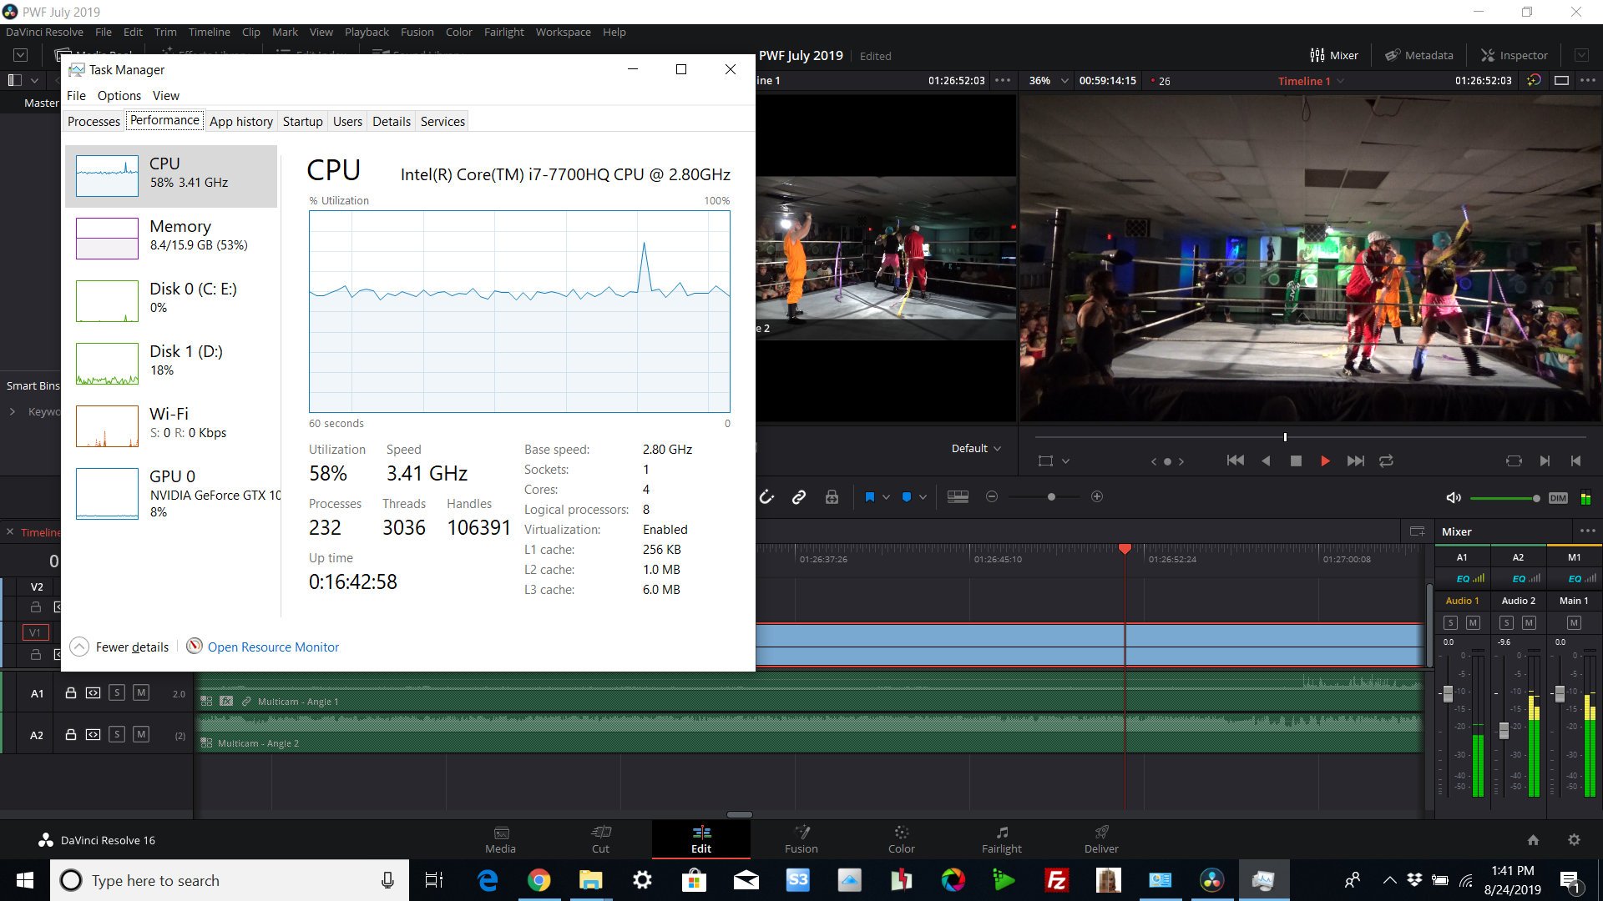The image size is (1603, 901).
Task: Click the Audio 2 fader in Mixer
Action: [x=1504, y=730]
